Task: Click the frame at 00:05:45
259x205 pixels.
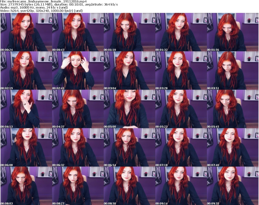Action: [x=232, y=109]
